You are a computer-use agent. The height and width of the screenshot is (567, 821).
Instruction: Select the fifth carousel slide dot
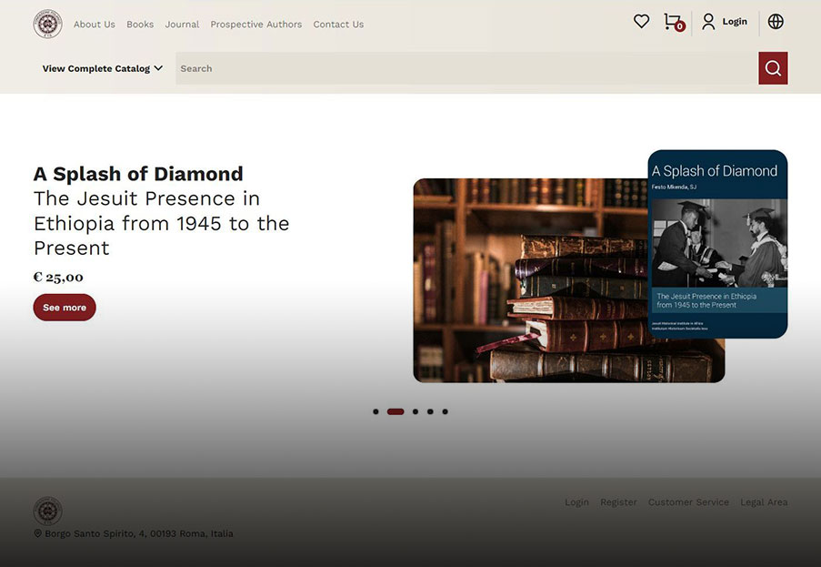[x=446, y=412]
